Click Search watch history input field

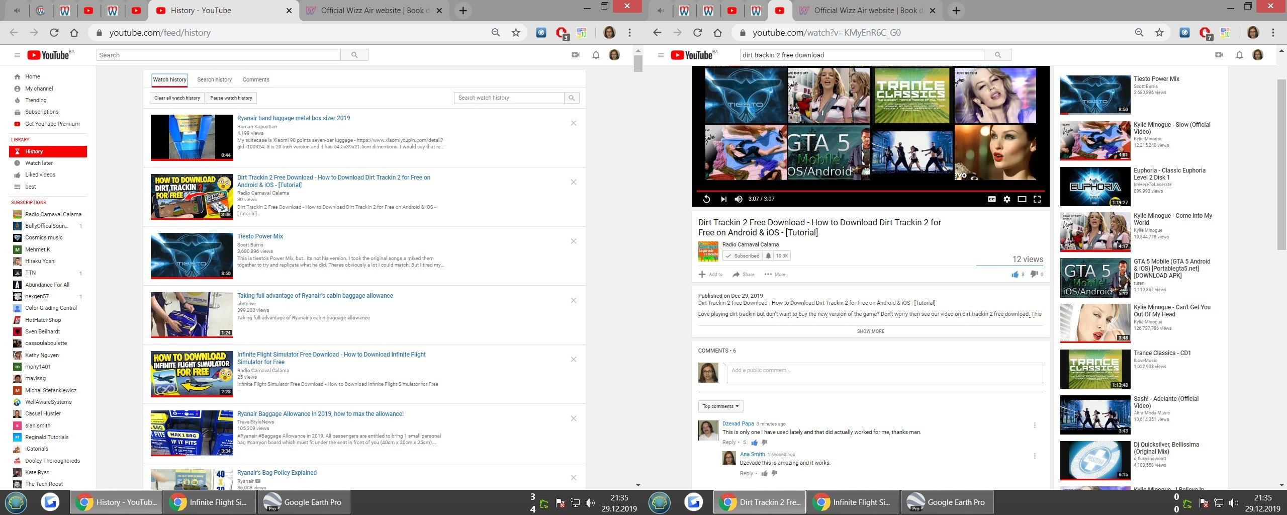pos(509,98)
